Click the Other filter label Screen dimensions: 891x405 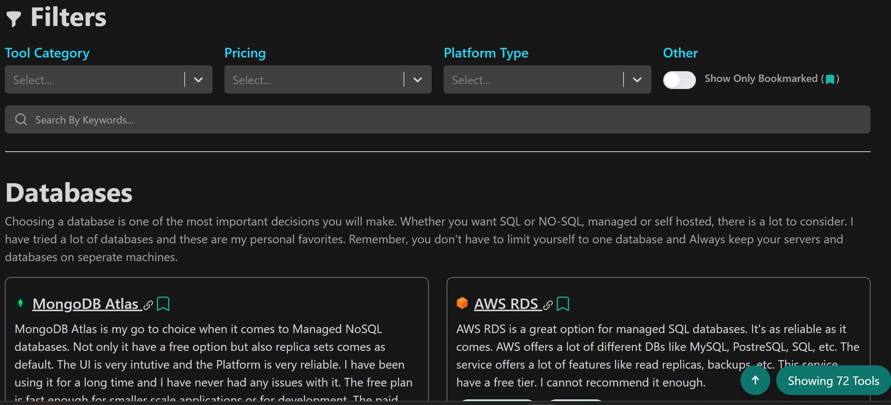[680, 53]
